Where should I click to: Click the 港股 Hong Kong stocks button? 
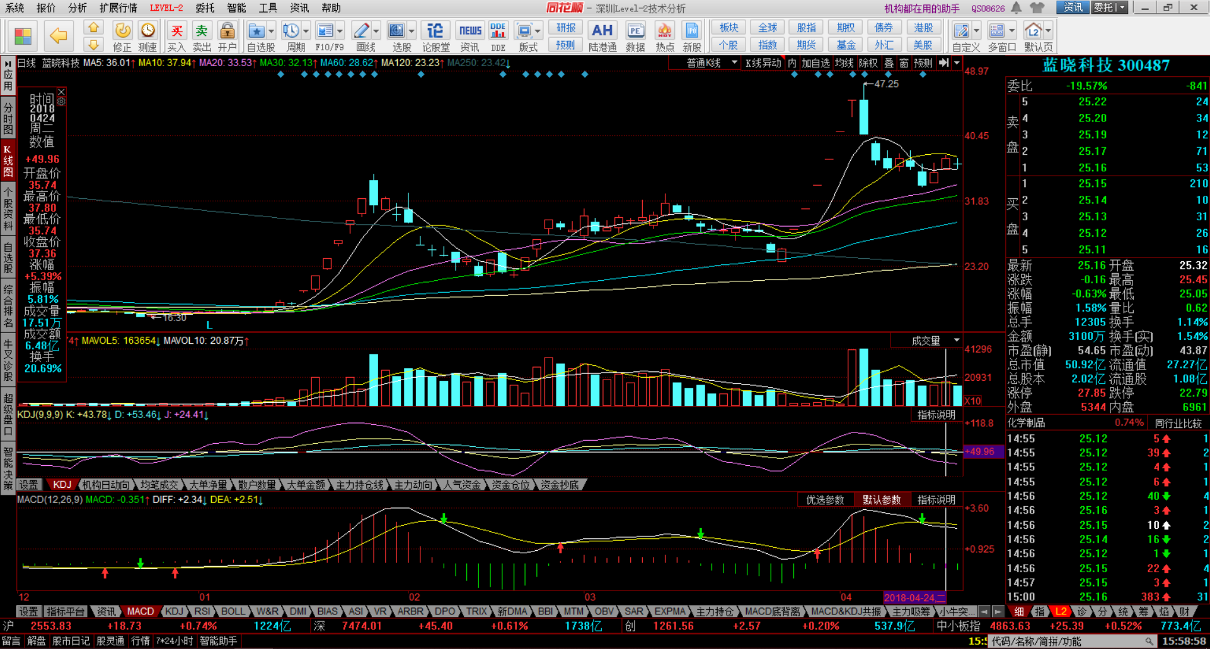[x=923, y=28]
